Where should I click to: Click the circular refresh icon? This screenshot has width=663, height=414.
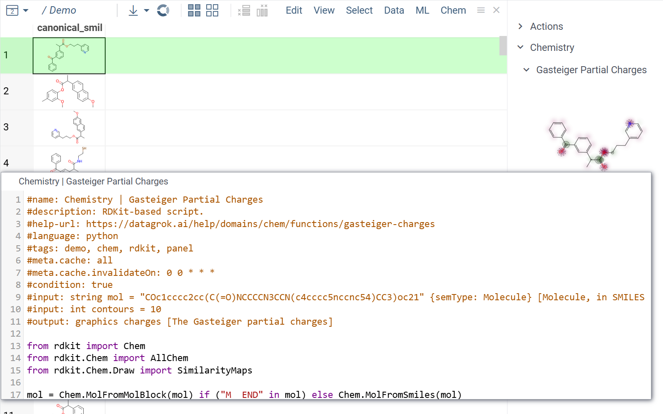[x=163, y=10]
